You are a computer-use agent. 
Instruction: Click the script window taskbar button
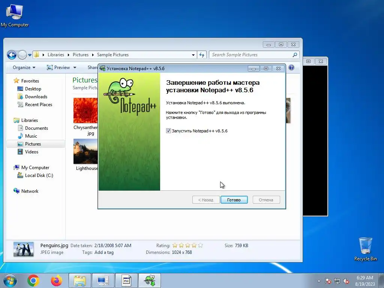126,280
